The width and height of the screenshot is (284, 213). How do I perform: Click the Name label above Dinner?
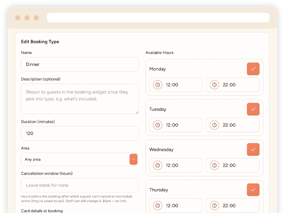[26, 53]
